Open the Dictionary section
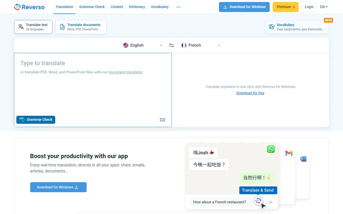 [137, 7]
